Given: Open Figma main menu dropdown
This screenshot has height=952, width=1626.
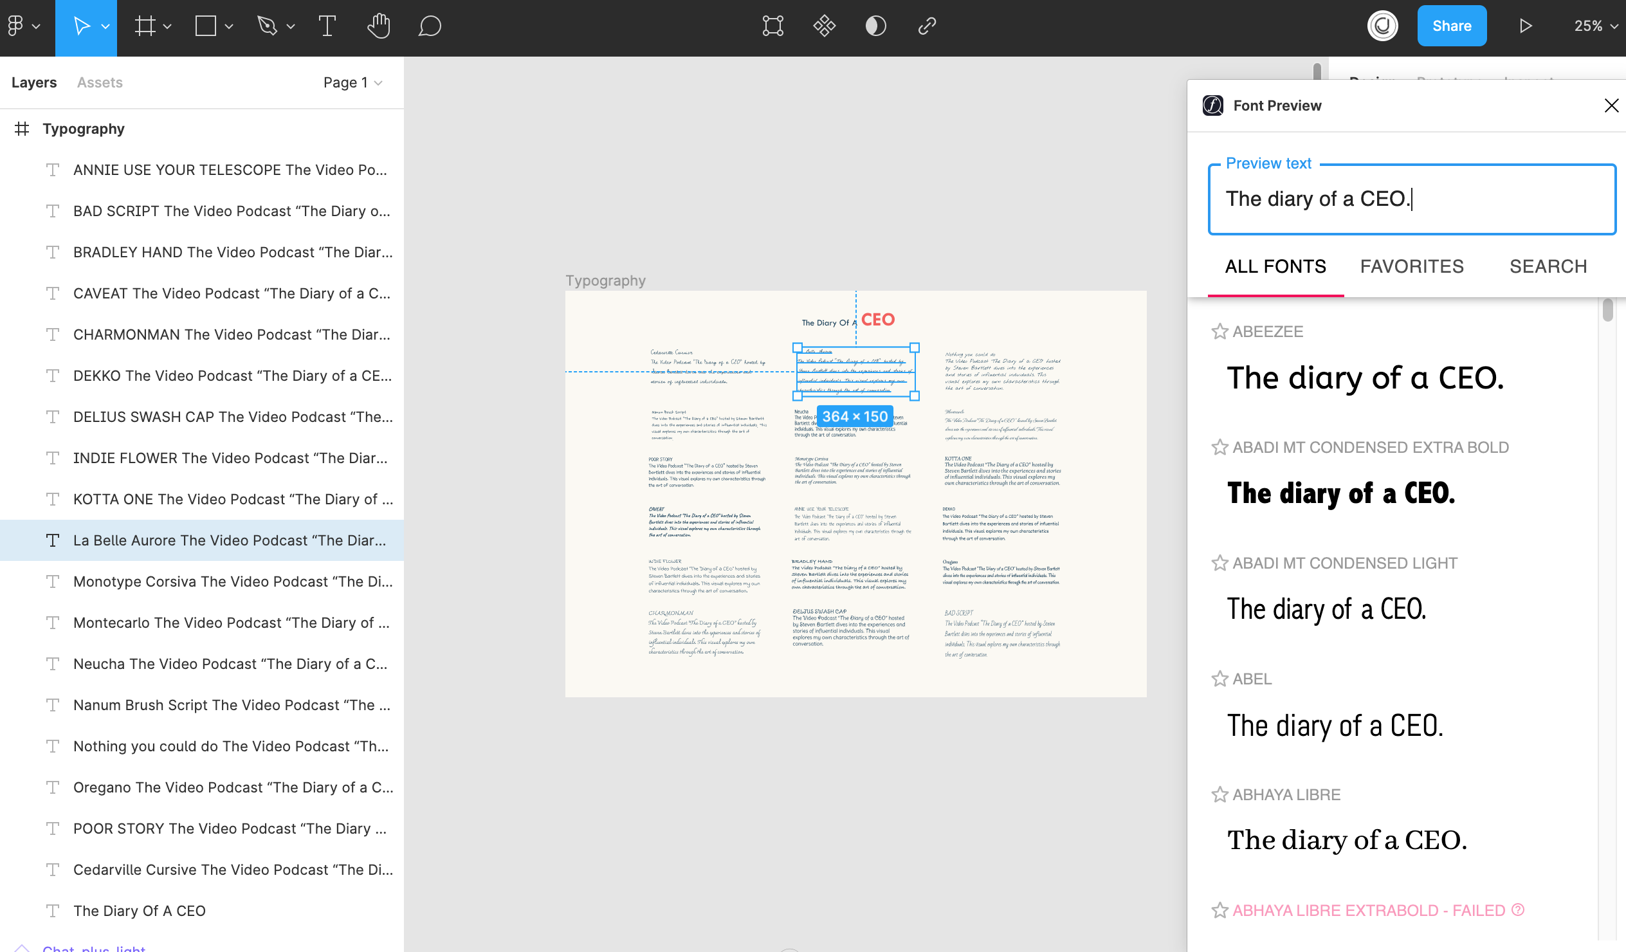Looking at the screenshot, I should [23, 26].
